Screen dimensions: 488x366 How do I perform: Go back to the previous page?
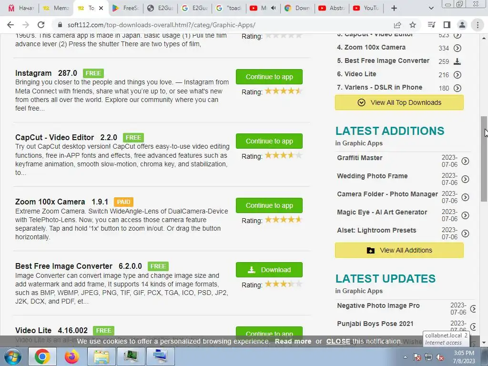10,25
